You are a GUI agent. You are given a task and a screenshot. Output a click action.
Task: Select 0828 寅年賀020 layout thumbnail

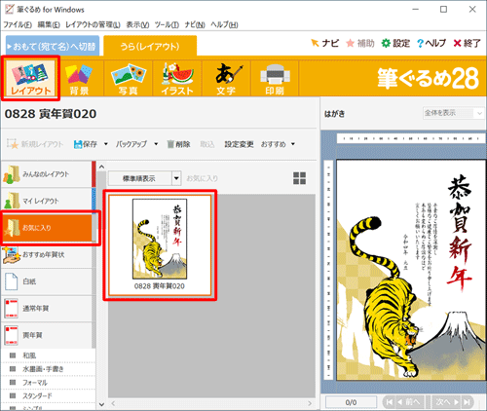coord(160,245)
